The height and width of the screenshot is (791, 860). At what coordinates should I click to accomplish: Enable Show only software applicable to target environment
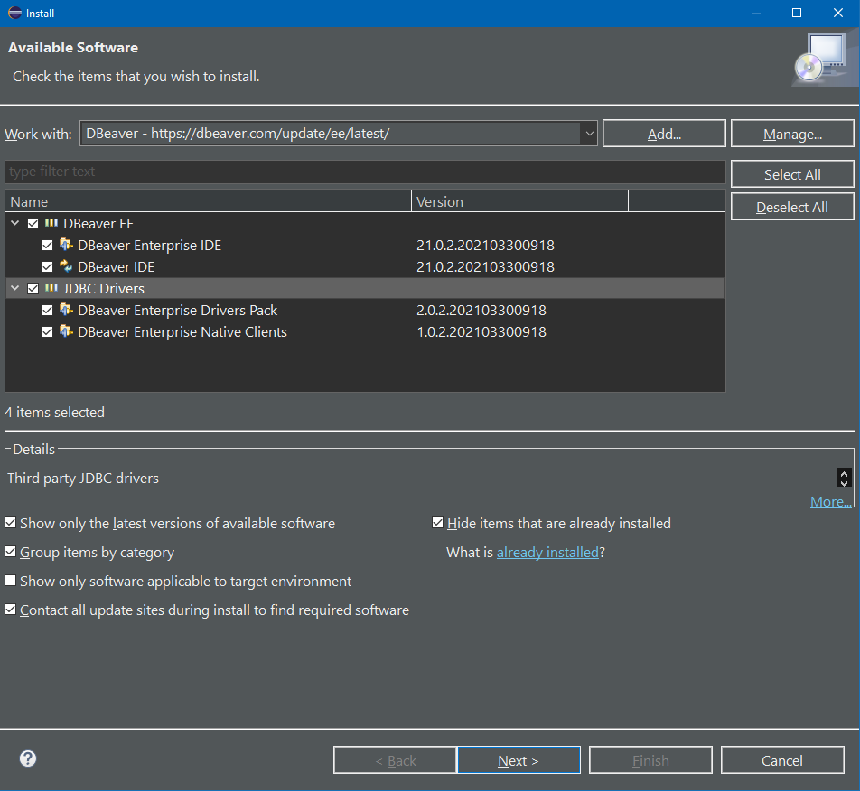(11, 581)
